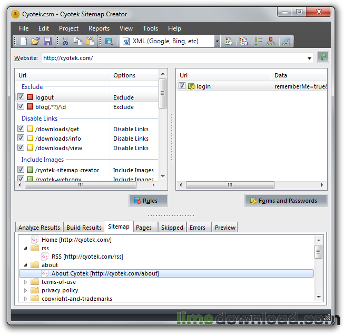
Task: Toggle checkbox for blog(.*?)/\d rule
Action: pos(21,106)
